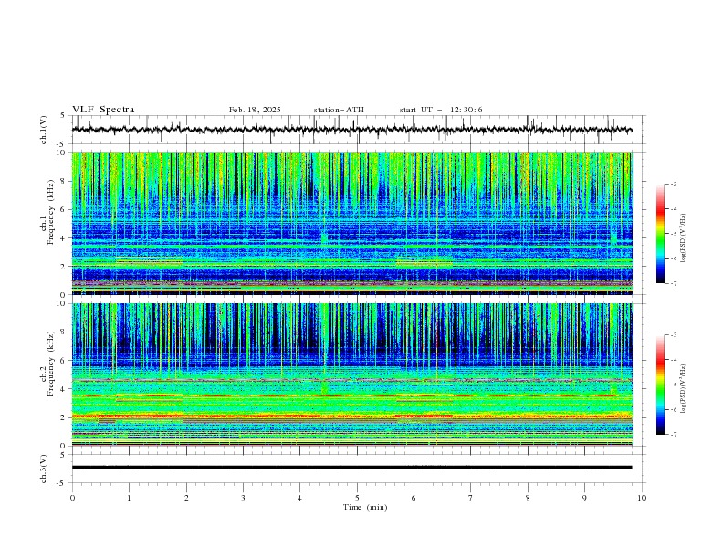Click the "station=ATH" label
The height and width of the screenshot is (559, 723).
(339, 110)
